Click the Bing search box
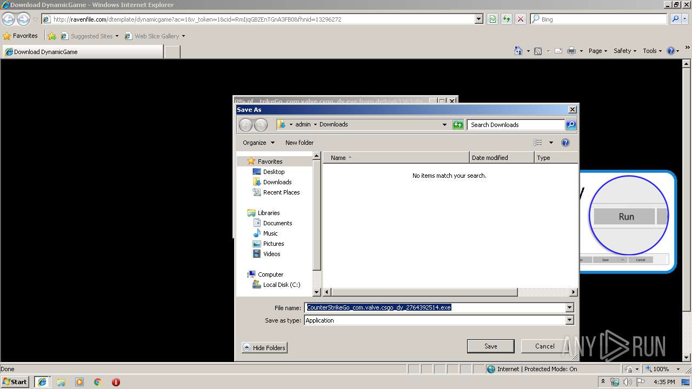Image resolution: width=692 pixels, height=389 pixels. point(598,19)
